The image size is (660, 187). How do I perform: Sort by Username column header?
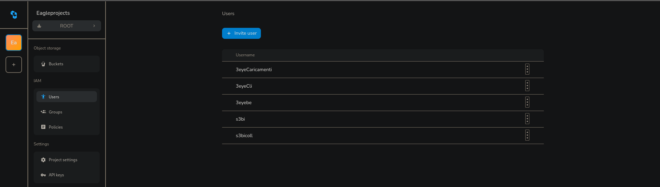[245, 55]
